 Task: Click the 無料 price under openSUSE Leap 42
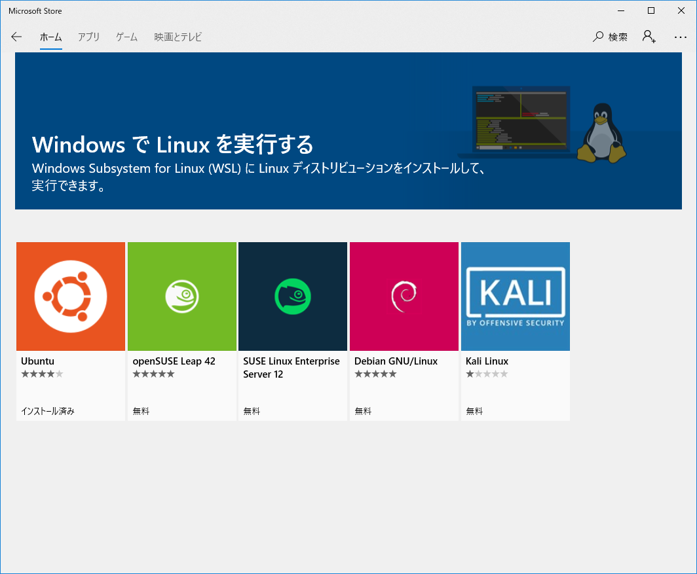coord(141,412)
